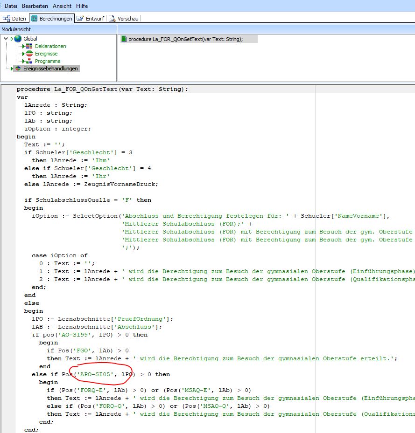Click the 'Ihm' string literal

click(101, 160)
